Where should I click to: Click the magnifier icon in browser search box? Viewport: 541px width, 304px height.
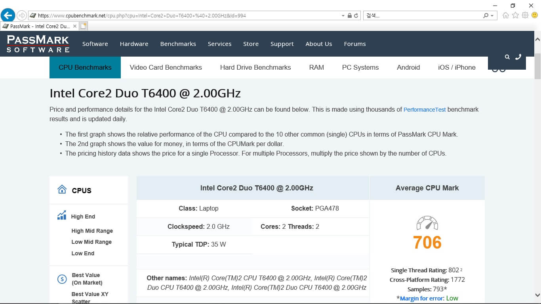[486, 16]
